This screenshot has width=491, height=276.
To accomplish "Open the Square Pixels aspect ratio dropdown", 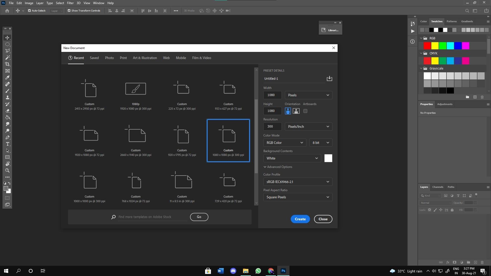I will (298, 197).
